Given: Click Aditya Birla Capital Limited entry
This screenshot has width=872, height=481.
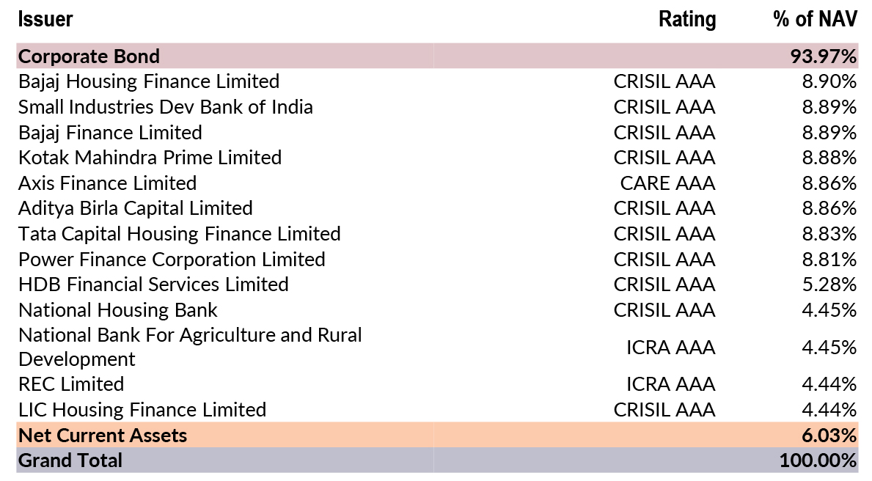Looking at the screenshot, I should [x=136, y=208].
